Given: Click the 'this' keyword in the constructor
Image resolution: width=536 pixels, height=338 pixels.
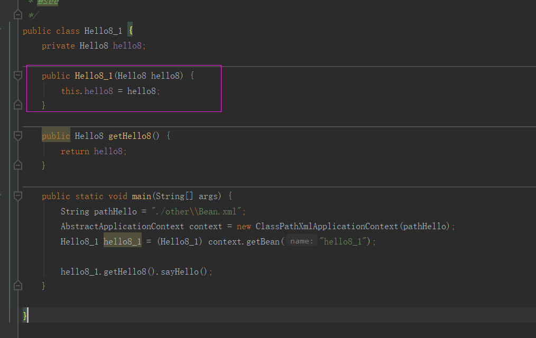Looking at the screenshot, I should coord(70,91).
